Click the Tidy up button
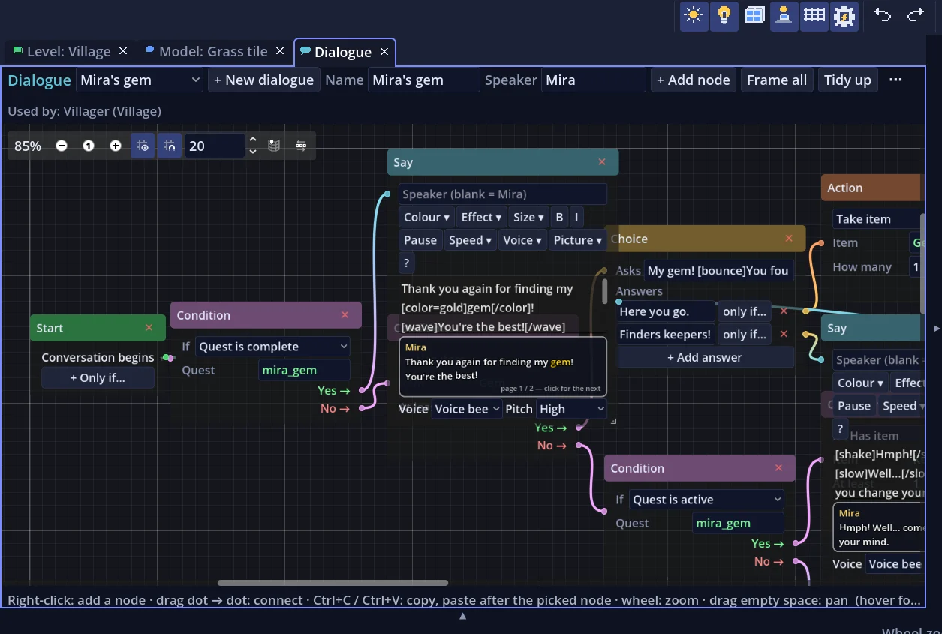The height and width of the screenshot is (634, 942). tap(847, 80)
